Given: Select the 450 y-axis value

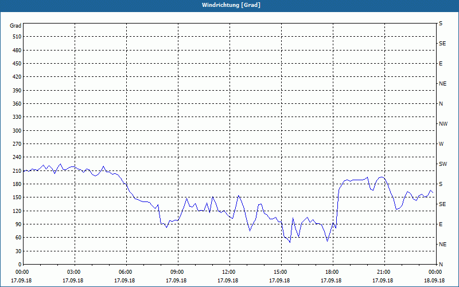Looking at the screenshot, I should [17, 64].
